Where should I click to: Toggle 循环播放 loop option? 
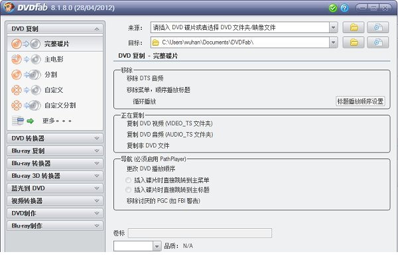pos(145,101)
